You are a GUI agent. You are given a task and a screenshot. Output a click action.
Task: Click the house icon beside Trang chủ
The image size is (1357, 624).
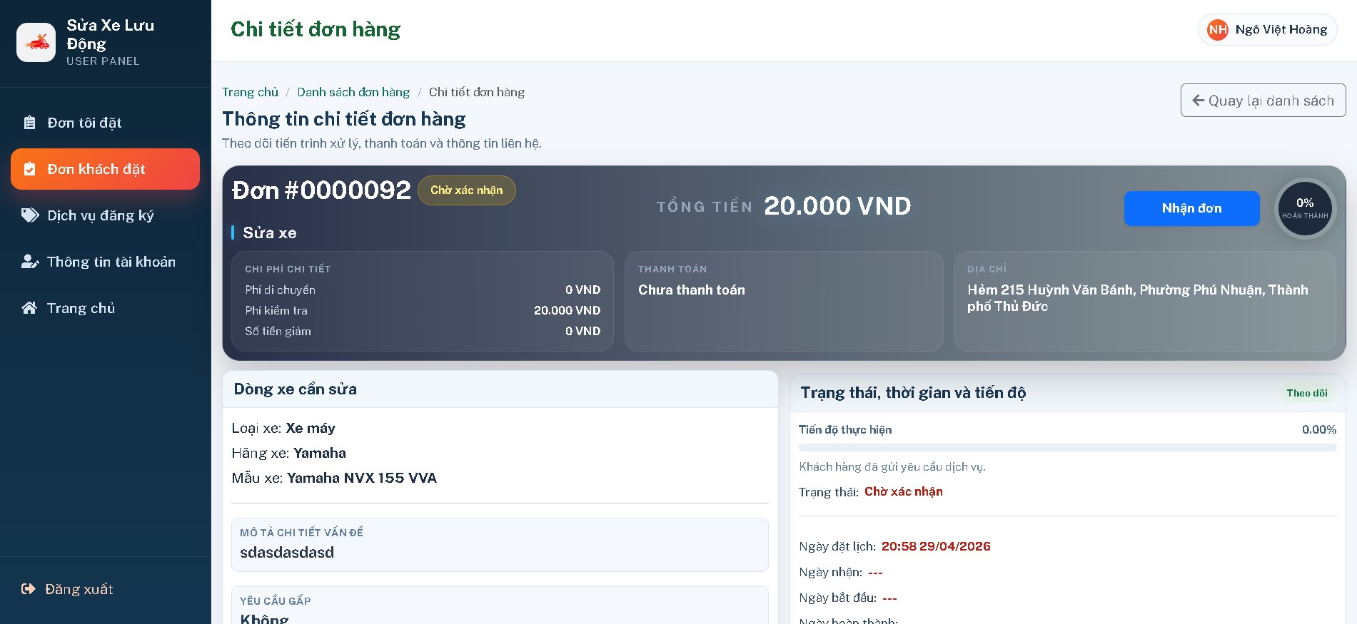coord(29,308)
